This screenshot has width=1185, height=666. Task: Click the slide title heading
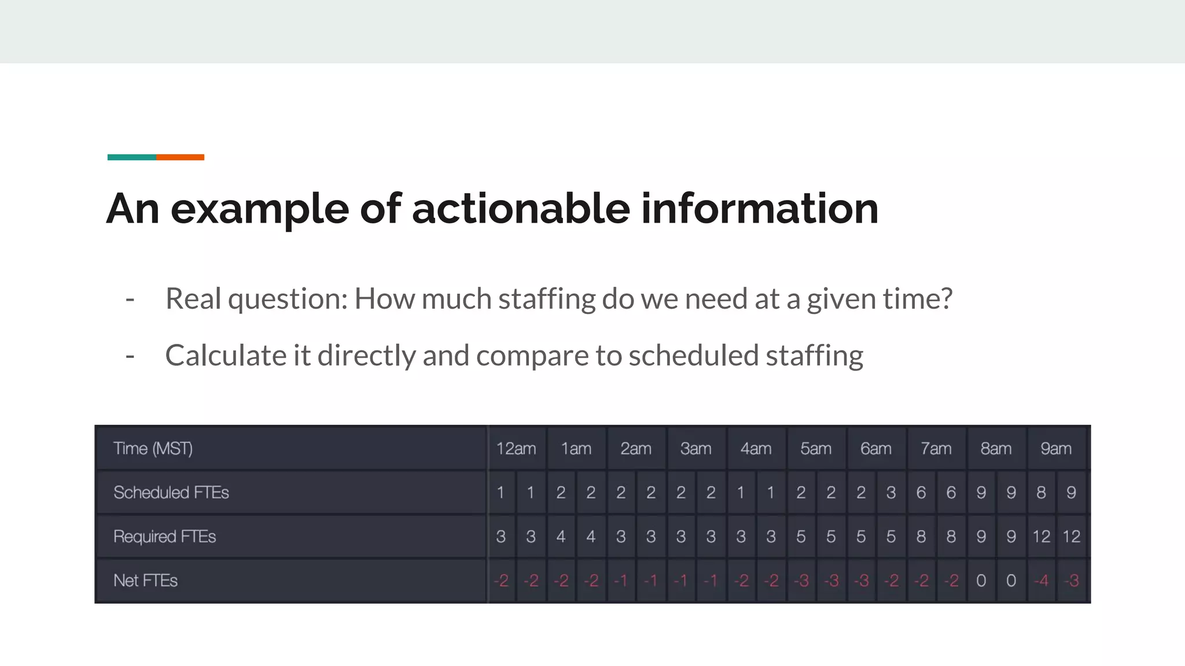tap(492, 209)
